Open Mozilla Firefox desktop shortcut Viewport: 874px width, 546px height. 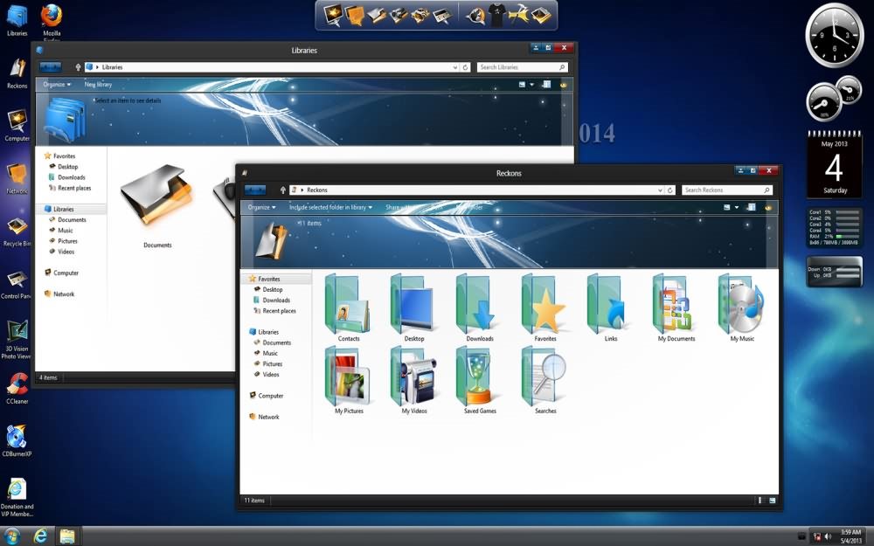click(x=52, y=16)
